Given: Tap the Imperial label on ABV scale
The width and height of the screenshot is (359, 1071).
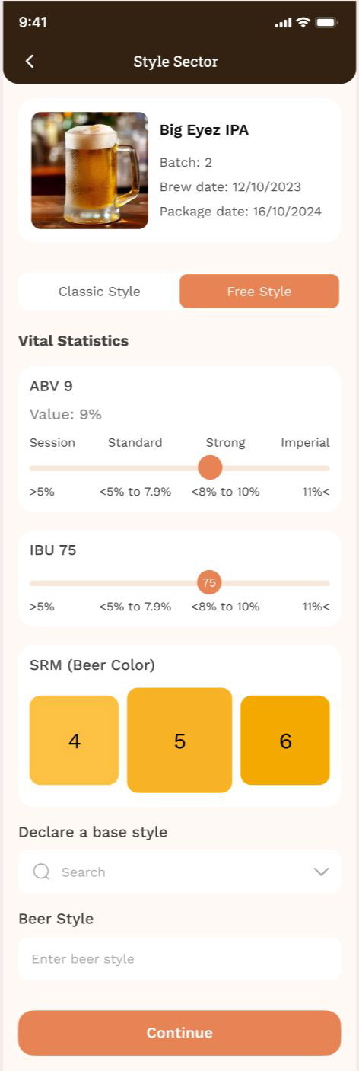Looking at the screenshot, I should [305, 442].
